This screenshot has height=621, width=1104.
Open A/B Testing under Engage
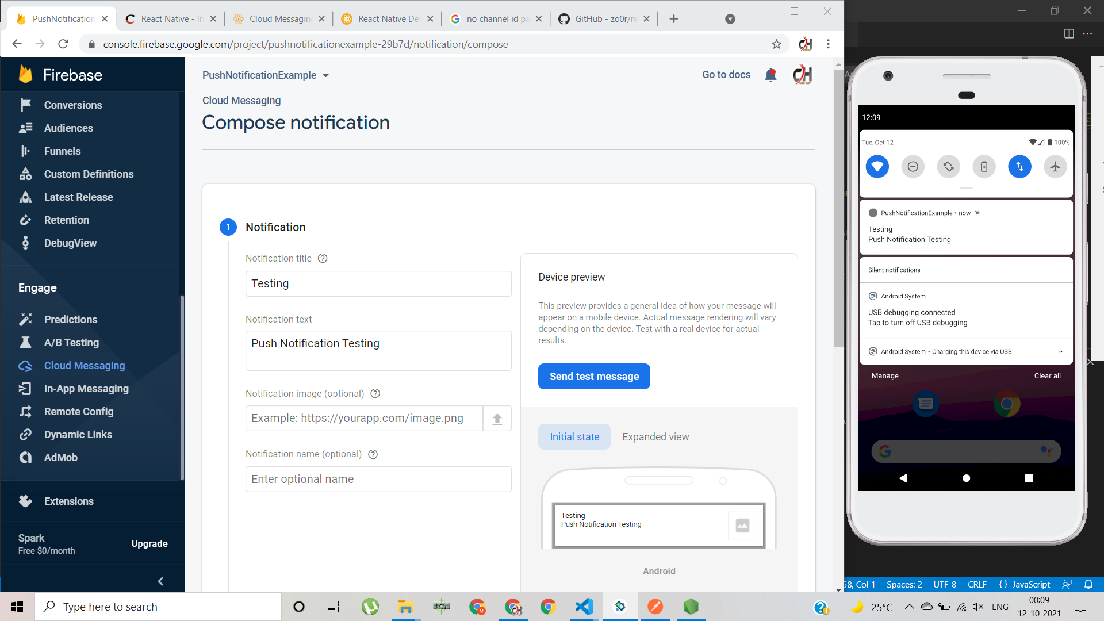tap(71, 343)
